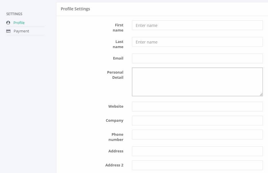Focus the First name input field
The height and width of the screenshot is (173, 268).
point(197,25)
